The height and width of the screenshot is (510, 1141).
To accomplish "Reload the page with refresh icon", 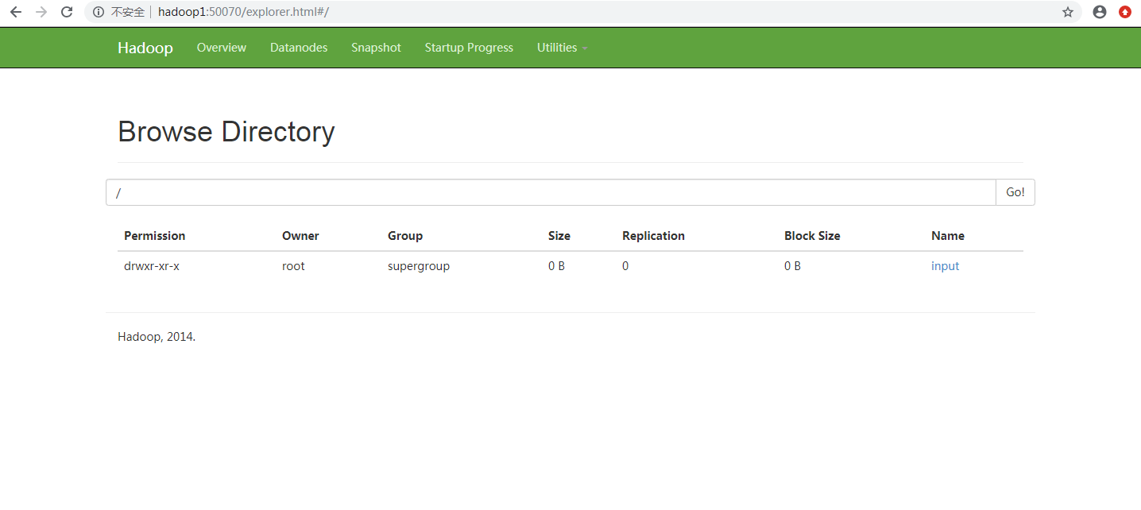I will [68, 12].
